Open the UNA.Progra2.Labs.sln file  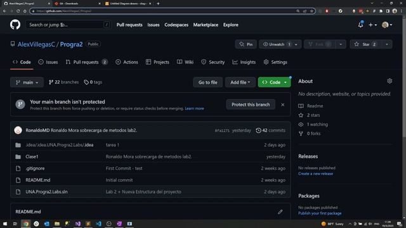coord(46,192)
